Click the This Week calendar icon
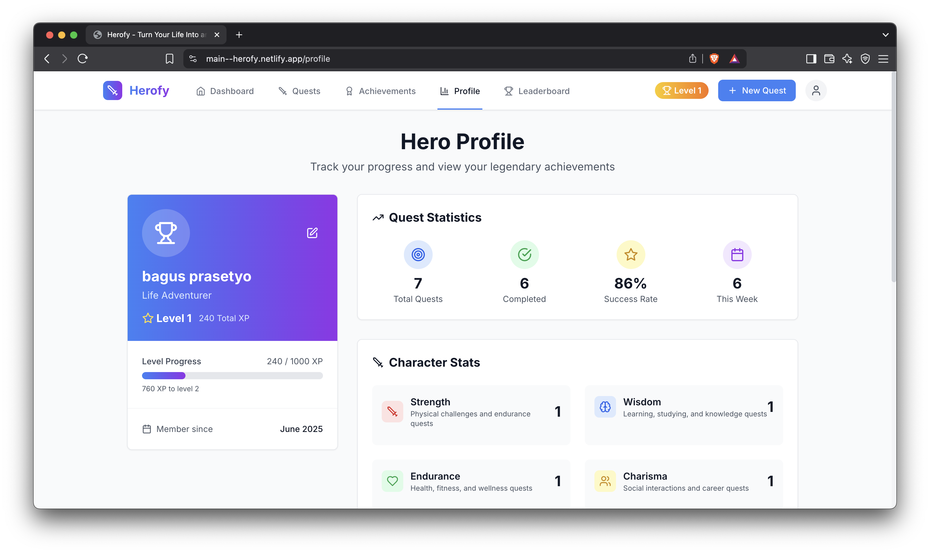Screen dimensions: 930x553 click(x=737, y=255)
